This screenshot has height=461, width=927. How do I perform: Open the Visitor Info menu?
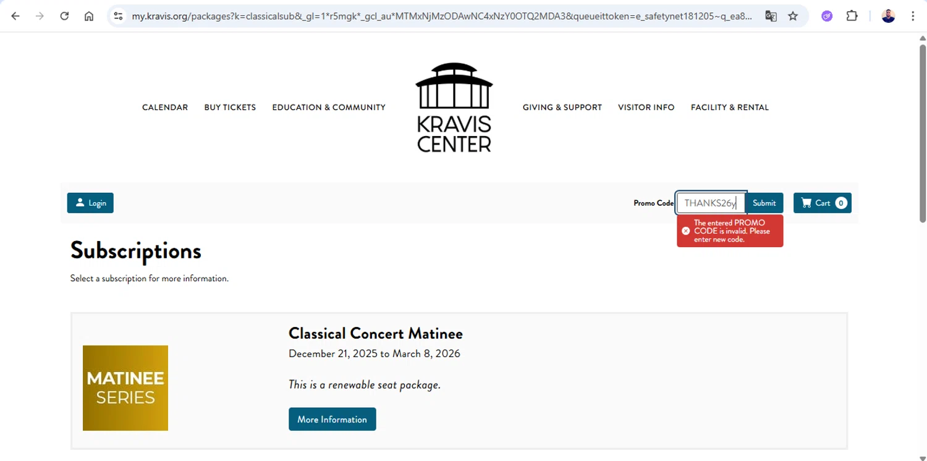tap(646, 108)
